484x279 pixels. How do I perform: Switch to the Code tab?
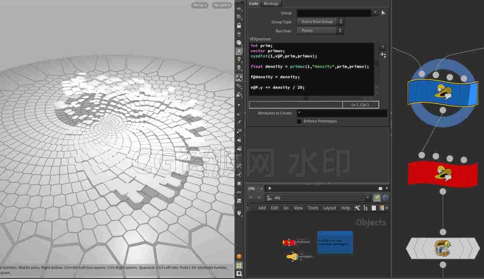coord(254,3)
